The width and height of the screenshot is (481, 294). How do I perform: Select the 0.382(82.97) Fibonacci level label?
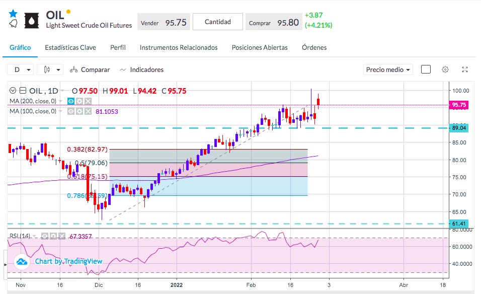pos(88,150)
